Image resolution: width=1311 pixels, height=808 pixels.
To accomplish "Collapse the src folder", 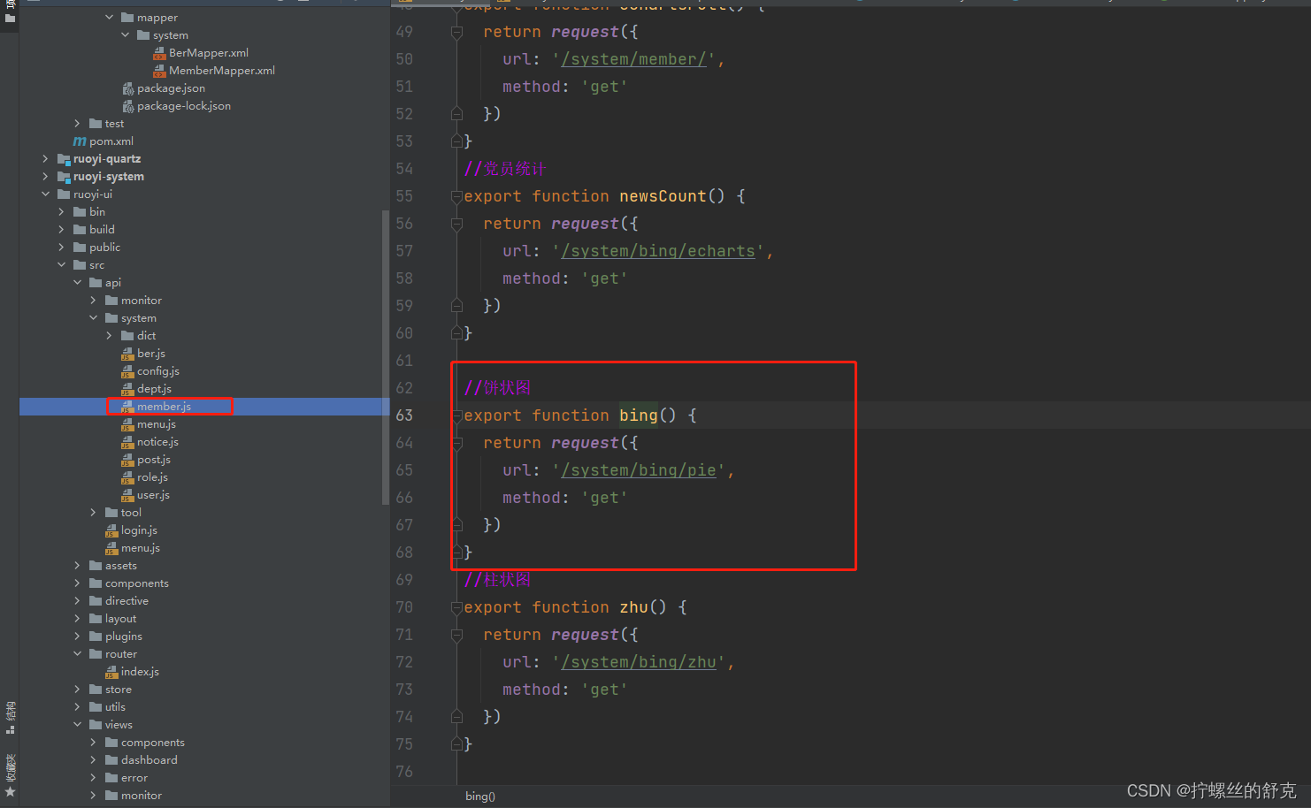I will pyautogui.click(x=61, y=265).
